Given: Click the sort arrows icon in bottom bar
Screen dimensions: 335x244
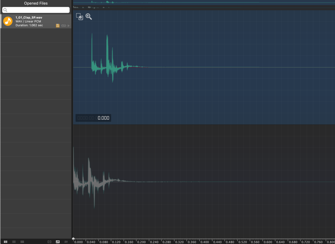Looking at the screenshot, I should click(66, 242).
